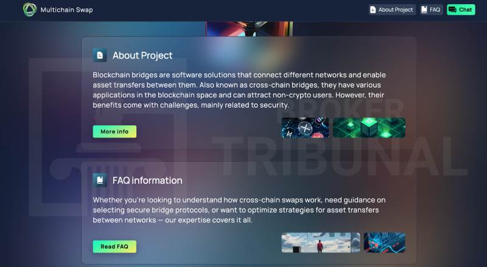The image size is (487, 267).
Task: Click the book icon in the FAQ nav button
Action: [424, 10]
